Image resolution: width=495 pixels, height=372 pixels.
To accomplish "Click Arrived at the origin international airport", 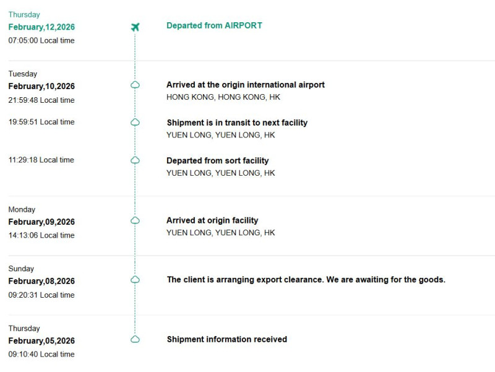I will click(x=245, y=85).
